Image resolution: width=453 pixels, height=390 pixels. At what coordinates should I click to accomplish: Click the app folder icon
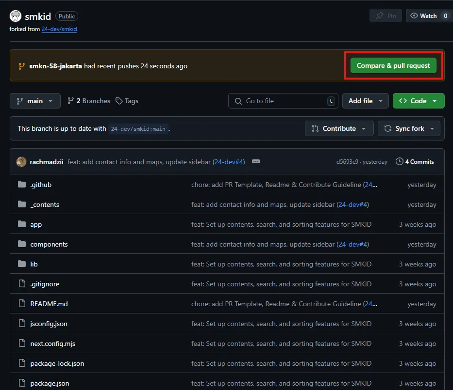coord(22,224)
